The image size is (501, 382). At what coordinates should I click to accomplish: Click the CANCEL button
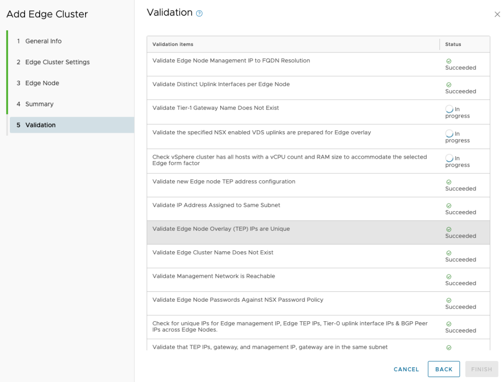point(406,369)
